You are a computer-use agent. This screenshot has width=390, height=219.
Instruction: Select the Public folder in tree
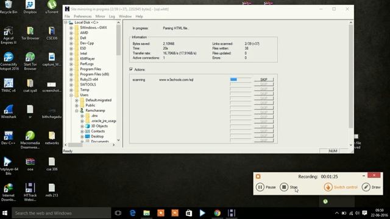90,105
